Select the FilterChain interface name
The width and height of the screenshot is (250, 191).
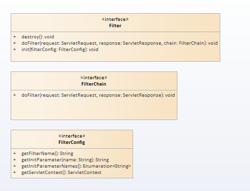(x=94, y=84)
